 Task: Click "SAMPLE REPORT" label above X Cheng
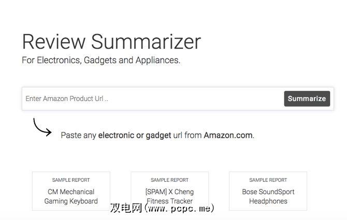(169, 180)
